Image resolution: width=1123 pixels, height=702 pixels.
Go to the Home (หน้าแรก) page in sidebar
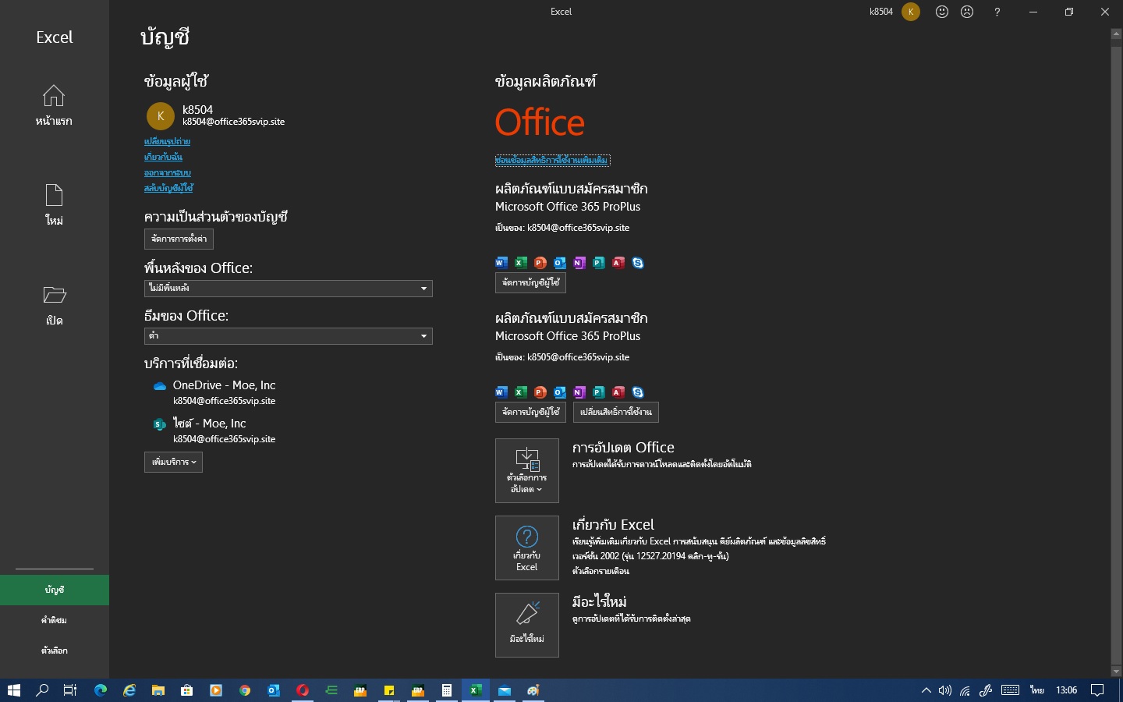click(54, 105)
